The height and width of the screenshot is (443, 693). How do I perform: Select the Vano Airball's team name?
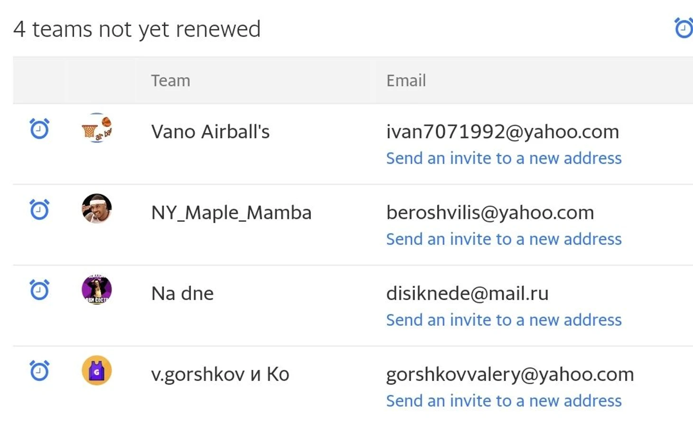210,132
